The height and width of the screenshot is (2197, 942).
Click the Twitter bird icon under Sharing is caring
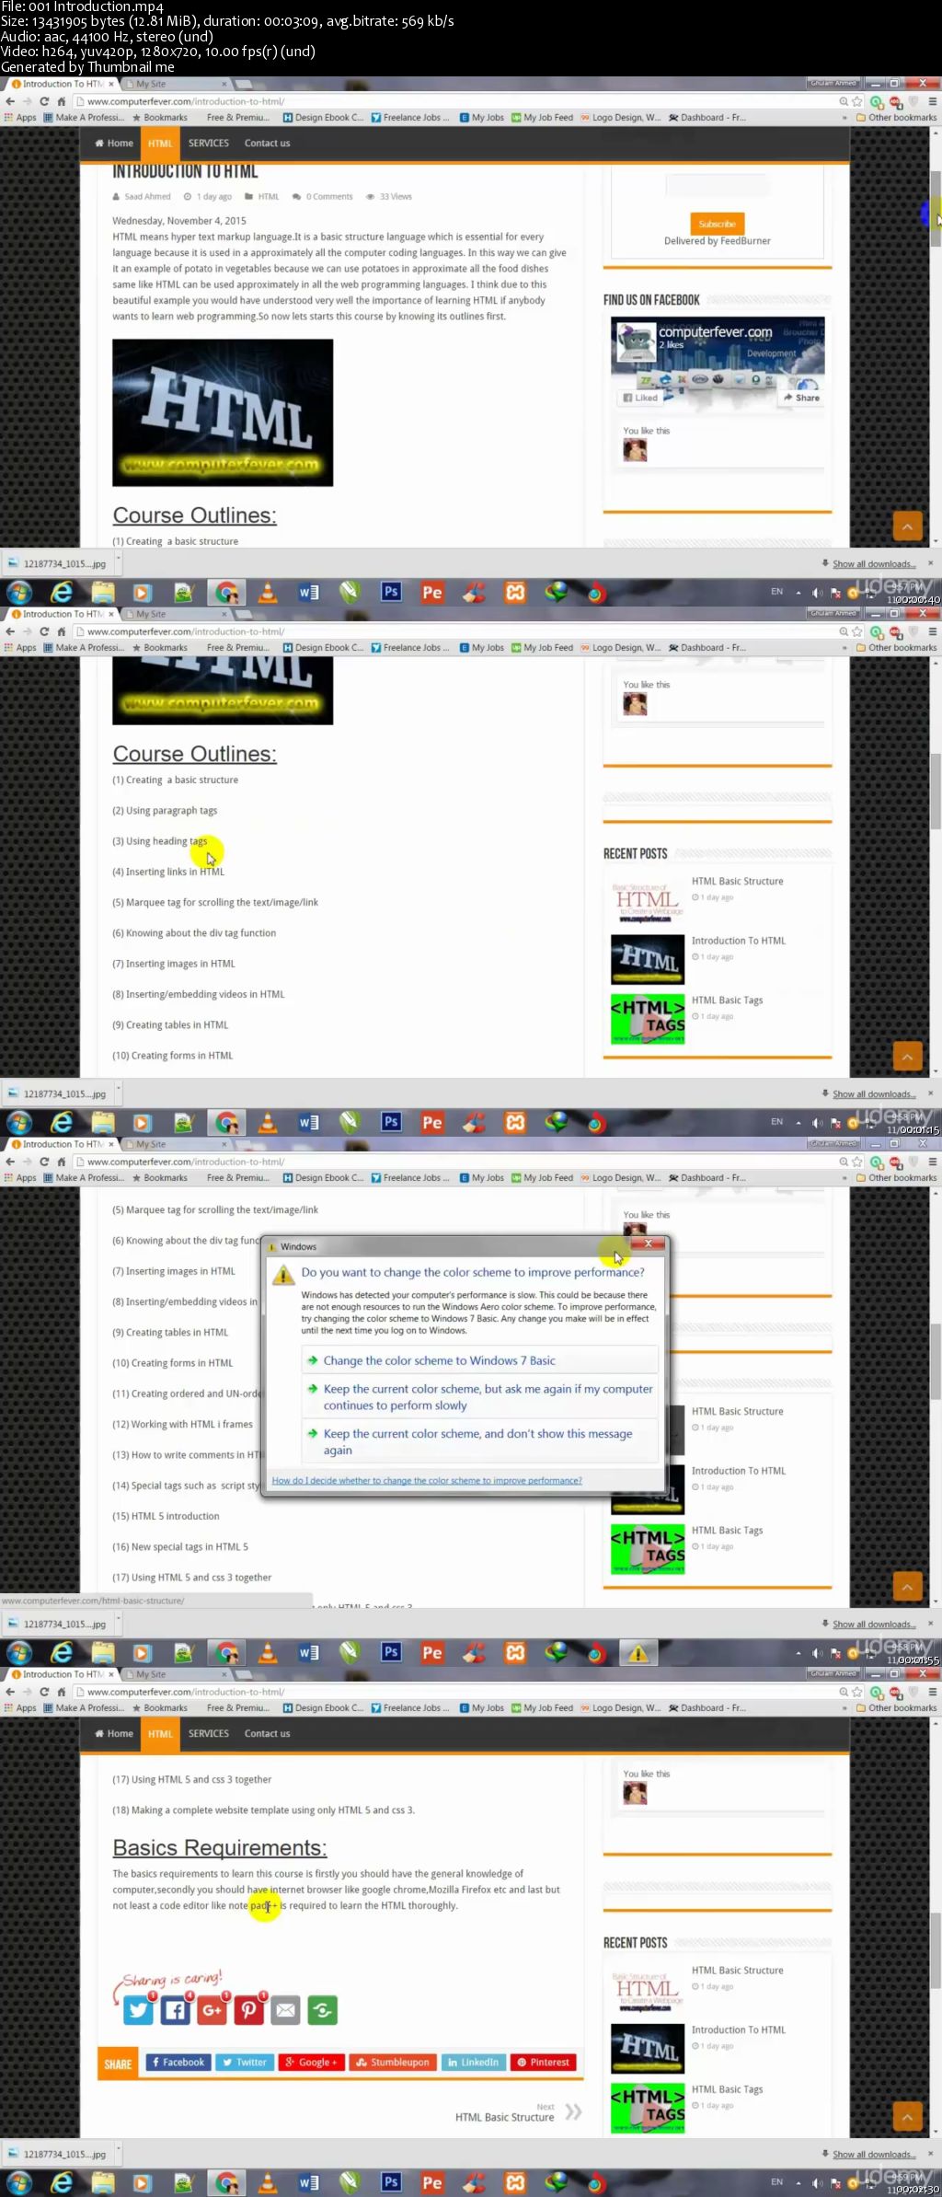tap(139, 2010)
